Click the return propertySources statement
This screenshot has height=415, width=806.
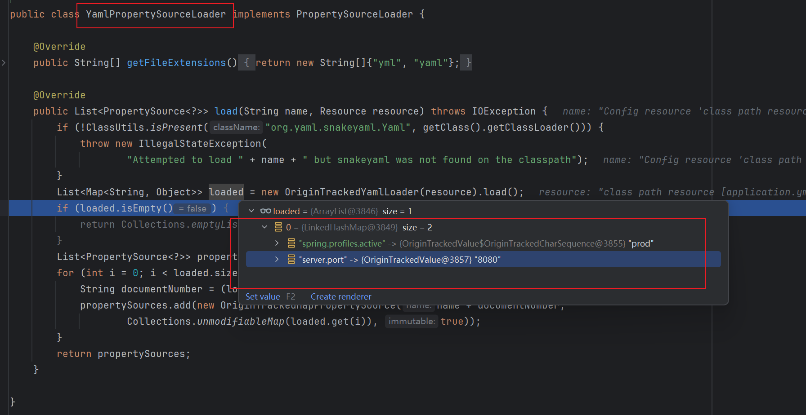[124, 354]
